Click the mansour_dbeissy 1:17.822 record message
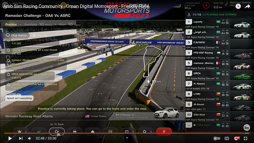Viewport: 254px width, 143px height. (x=36, y=64)
